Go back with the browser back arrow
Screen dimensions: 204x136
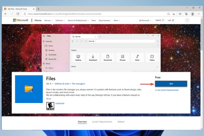6,14
